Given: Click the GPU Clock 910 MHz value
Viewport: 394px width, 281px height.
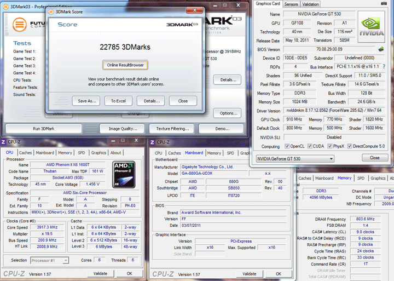Looking at the screenshot, I should (x=294, y=119).
